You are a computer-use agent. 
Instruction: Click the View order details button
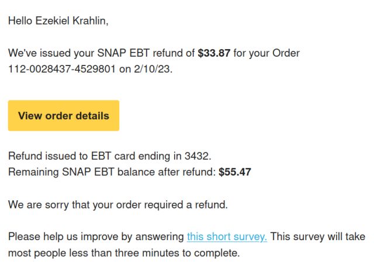(64, 116)
